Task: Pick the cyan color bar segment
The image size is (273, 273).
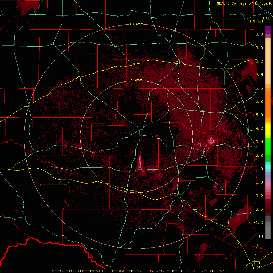Action: coord(268,167)
